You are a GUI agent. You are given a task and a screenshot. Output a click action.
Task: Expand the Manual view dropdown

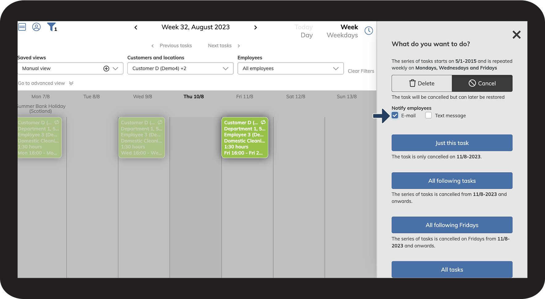(116, 68)
